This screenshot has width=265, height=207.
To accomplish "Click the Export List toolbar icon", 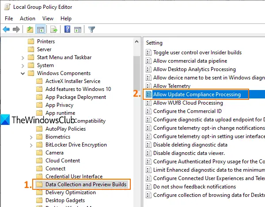I will (x=54, y=30).
